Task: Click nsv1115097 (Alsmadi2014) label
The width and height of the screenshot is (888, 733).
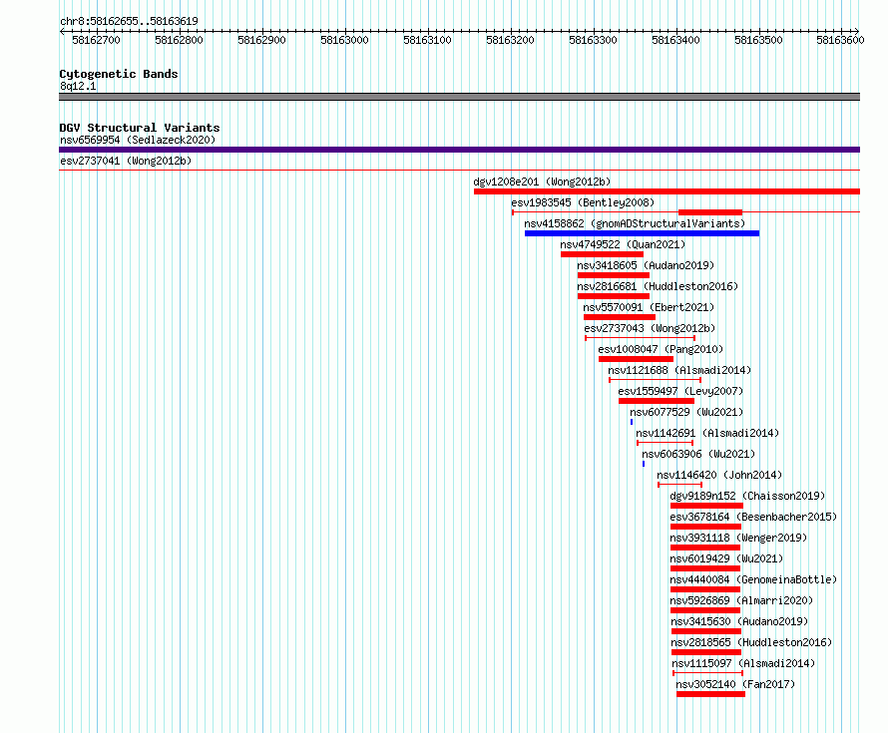Action: pos(743,663)
